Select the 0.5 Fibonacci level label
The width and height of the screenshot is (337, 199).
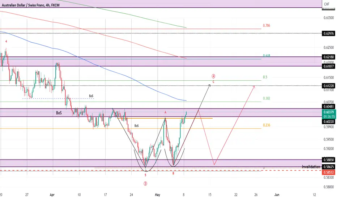265,77
